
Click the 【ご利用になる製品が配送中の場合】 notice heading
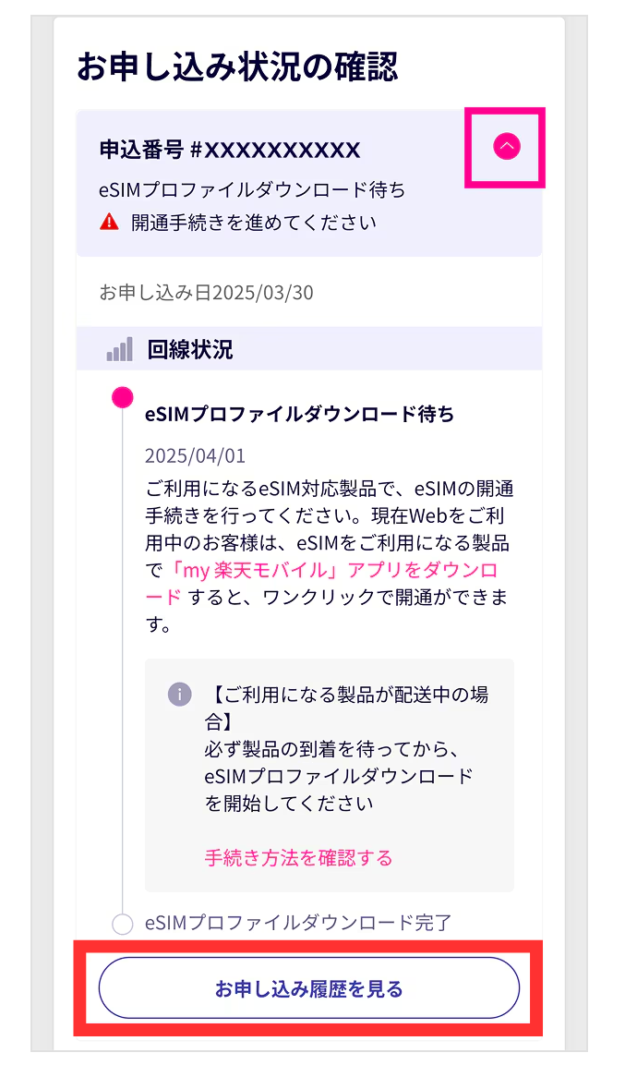click(345, 708)
